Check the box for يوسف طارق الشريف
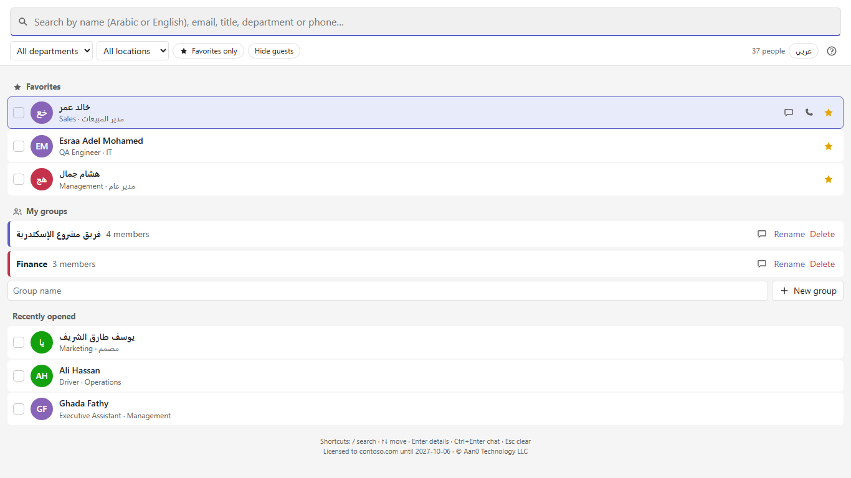851x478 pixels. [x=19, y=342]
